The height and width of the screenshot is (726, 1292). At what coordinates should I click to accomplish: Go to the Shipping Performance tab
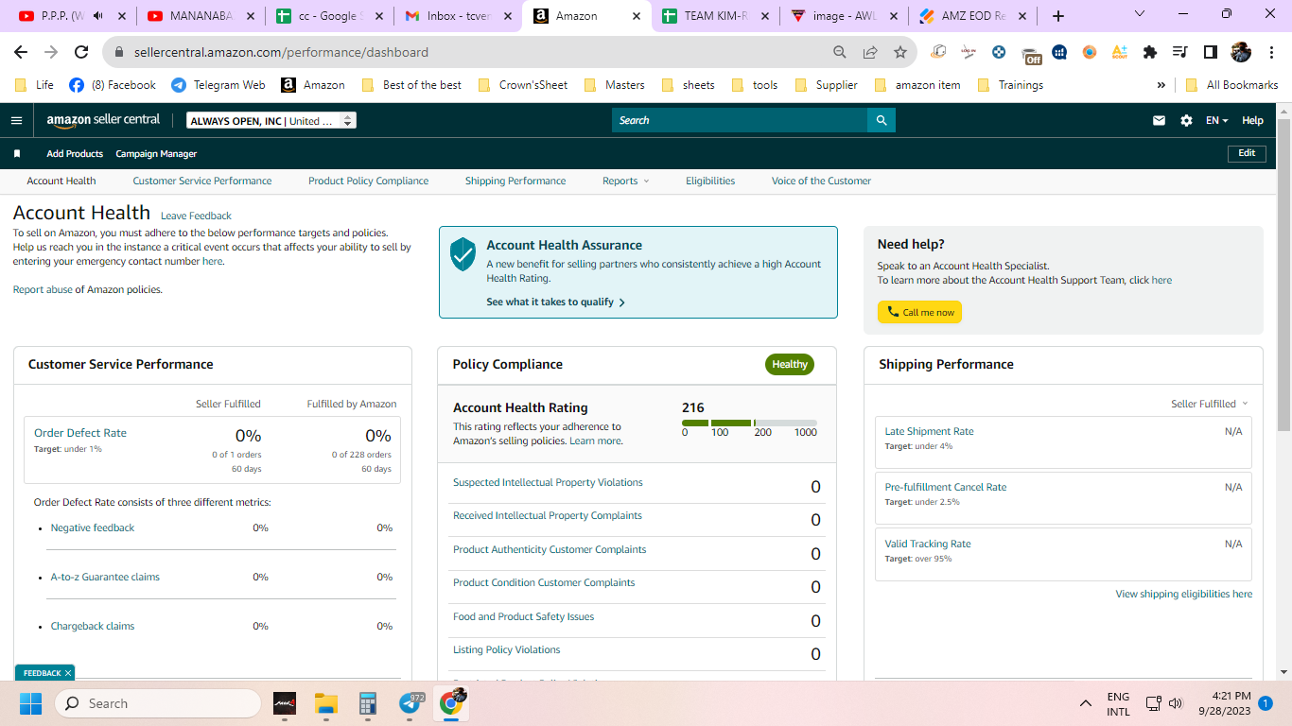pos(515,181)
